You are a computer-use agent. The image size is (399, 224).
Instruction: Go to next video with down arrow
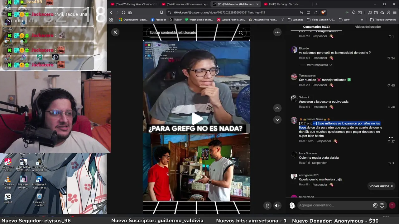point(277,119)
